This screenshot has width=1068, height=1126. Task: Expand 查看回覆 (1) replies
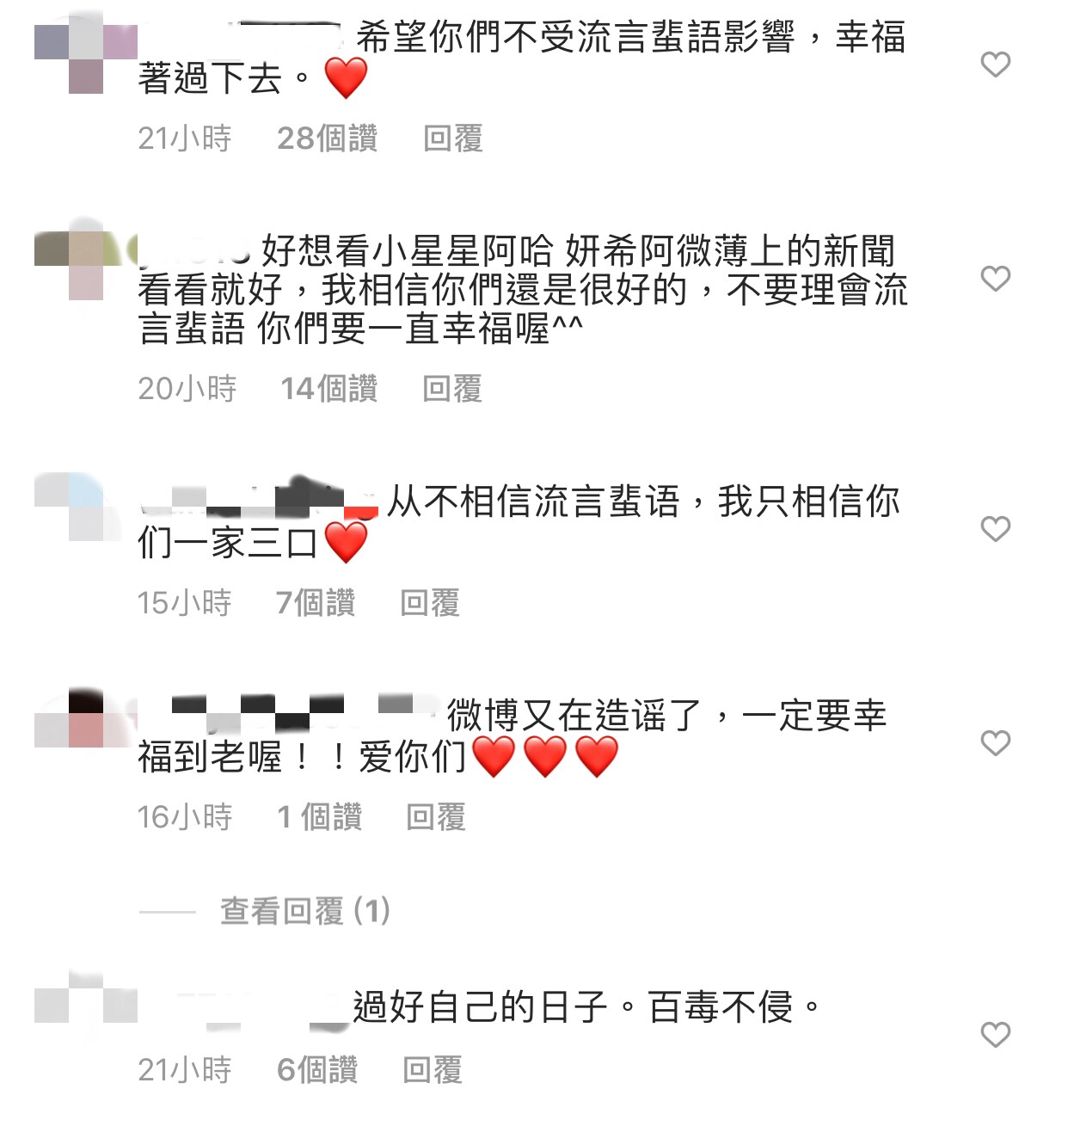point(305,910)
